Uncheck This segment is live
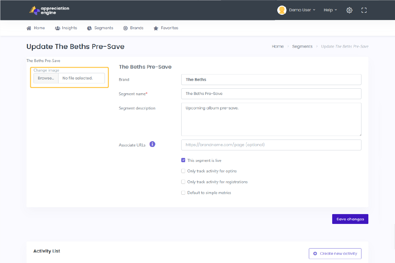 click(183, 160)
